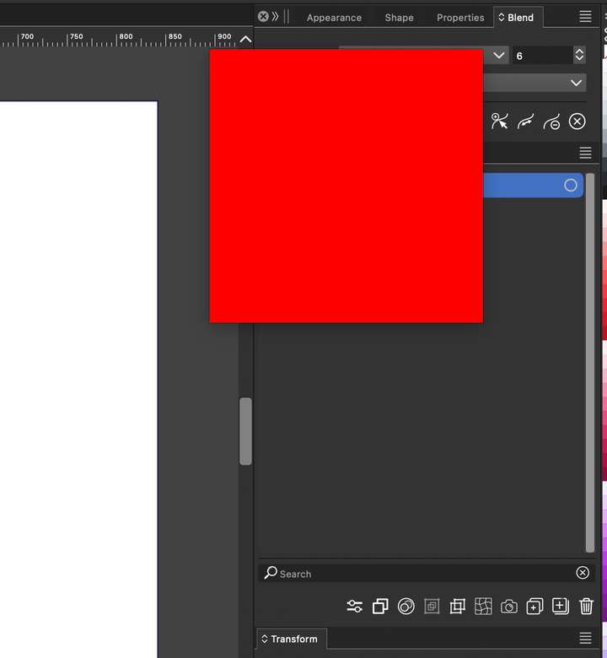This screenshot has width=607, height=658.
Task: Click the canvas vertical scrollbar thumb
Action: [x=246, y=431]
